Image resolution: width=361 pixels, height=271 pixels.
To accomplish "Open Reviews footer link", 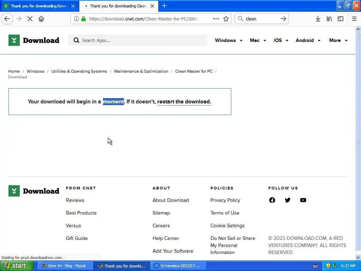I will point(75,200).
